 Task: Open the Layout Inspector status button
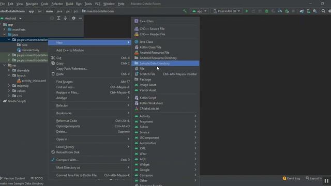314,178
